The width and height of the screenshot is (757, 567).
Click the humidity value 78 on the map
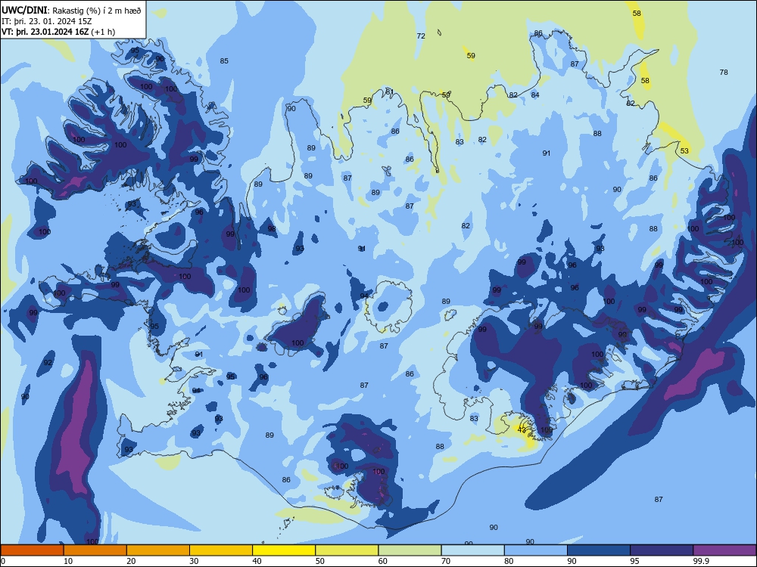pyautogui.click(x=724, y=73)
